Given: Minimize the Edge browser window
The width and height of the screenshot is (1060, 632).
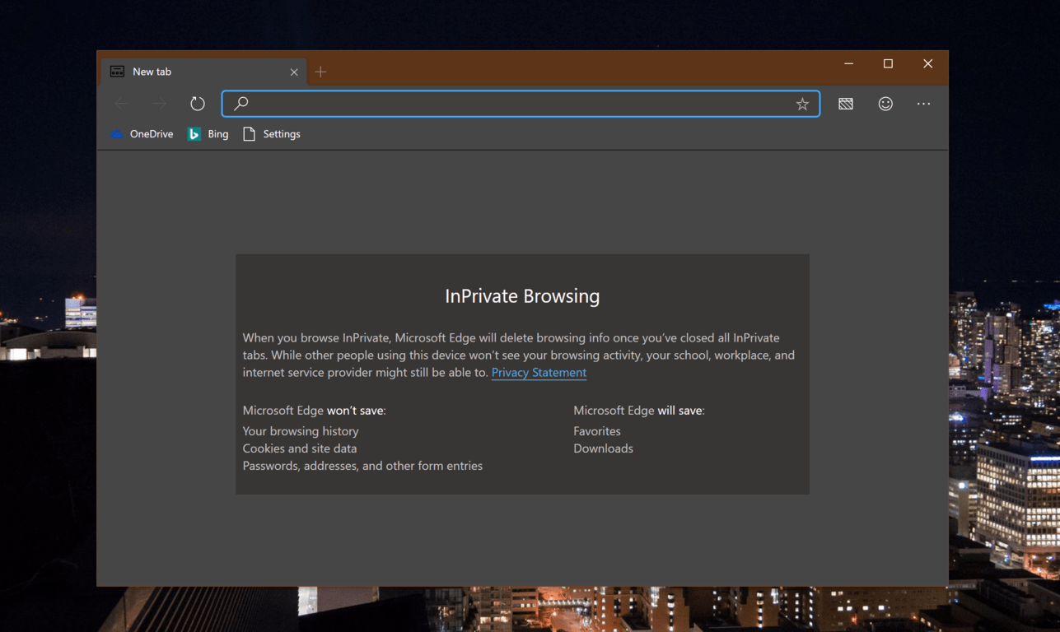Looking at the screenshot, I should (848, 64).
